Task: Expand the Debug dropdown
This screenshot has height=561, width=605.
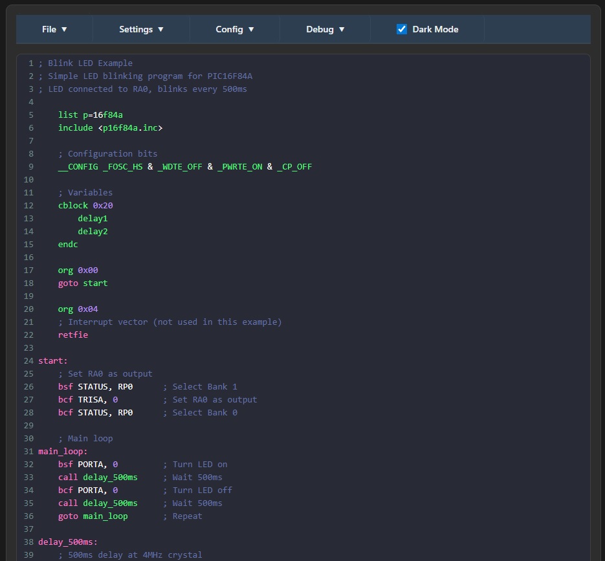Action: point(324,29)
